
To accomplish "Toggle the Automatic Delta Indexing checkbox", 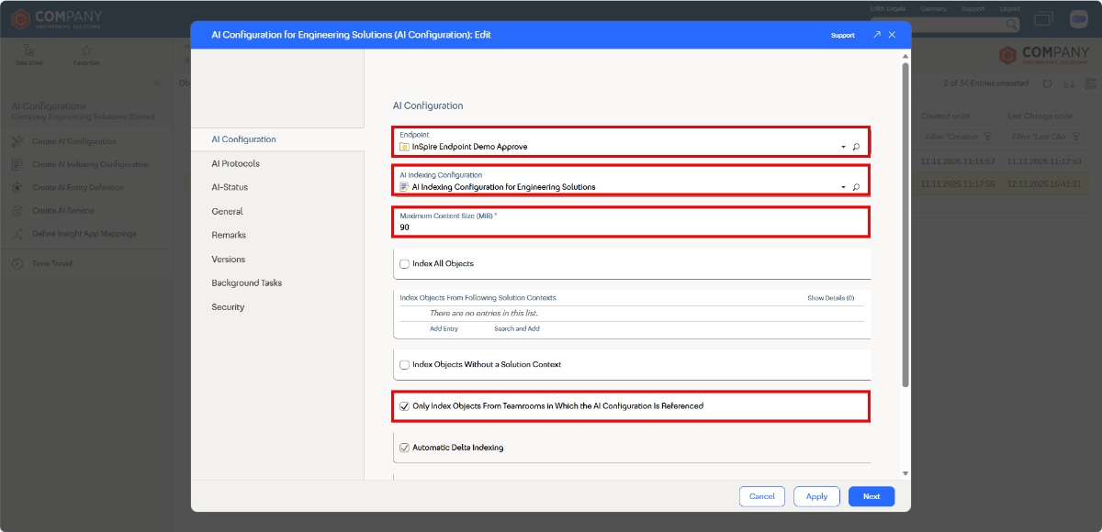I will point(405,448).
